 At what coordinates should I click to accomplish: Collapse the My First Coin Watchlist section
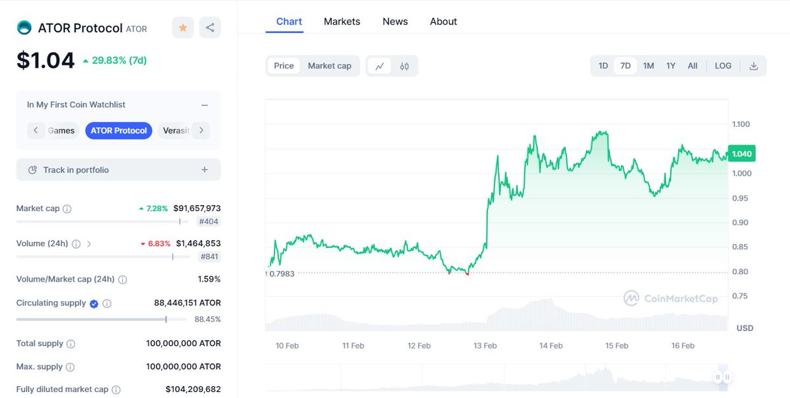(205, 105)
